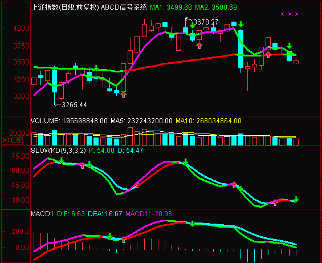Click the VOLUME: 195698848.00 readout

point(69,121)
